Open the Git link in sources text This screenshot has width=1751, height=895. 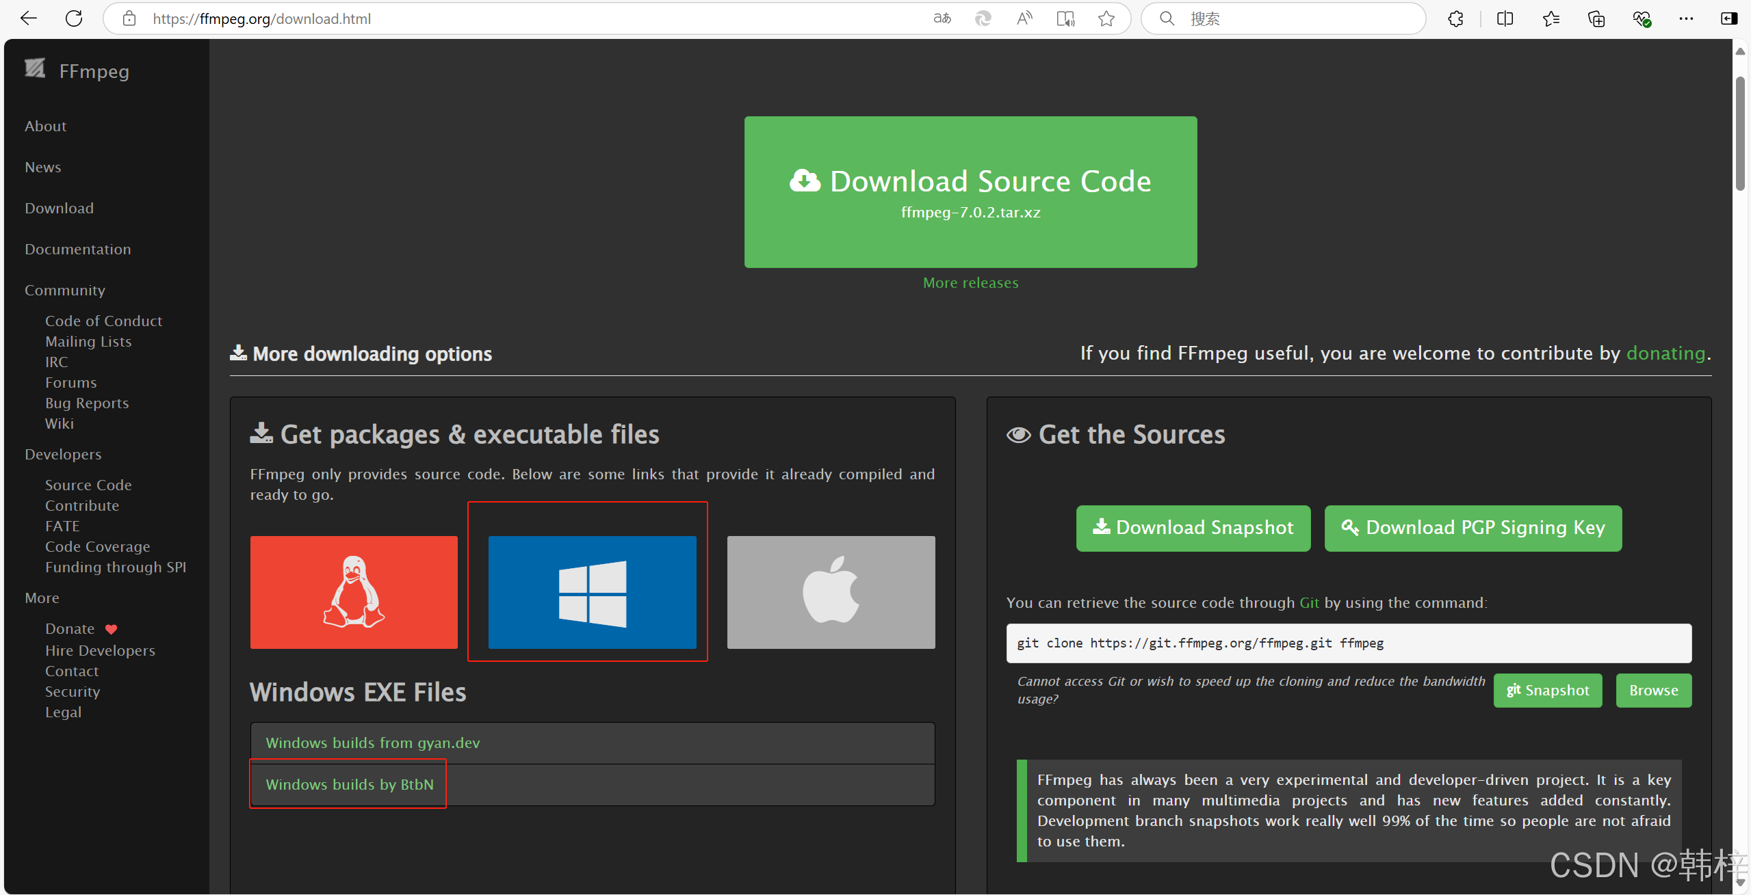tap(1309, 603)
